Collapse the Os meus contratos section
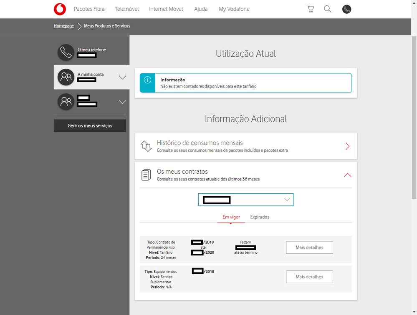Viewport: 417px width, 315px height. coord(347,175)
